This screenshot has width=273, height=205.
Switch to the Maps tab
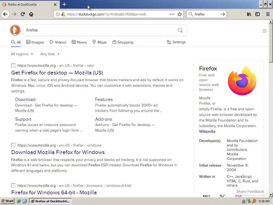[99, 42]
